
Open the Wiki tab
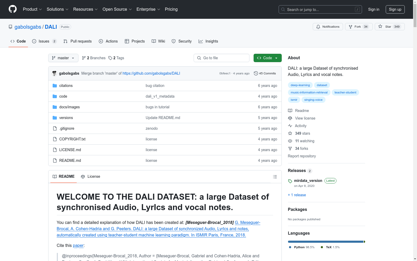(x=158, y=41)
